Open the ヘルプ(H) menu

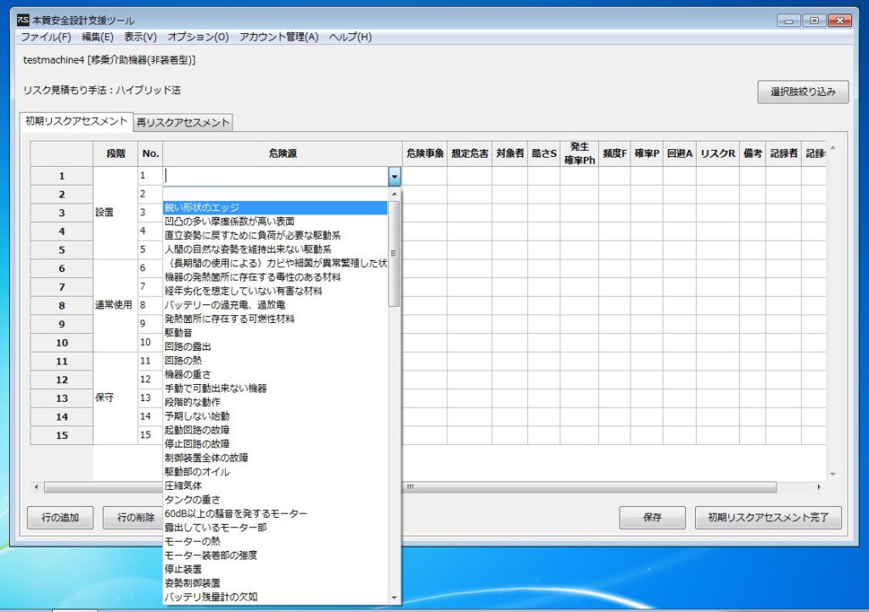tap(350, 37)
